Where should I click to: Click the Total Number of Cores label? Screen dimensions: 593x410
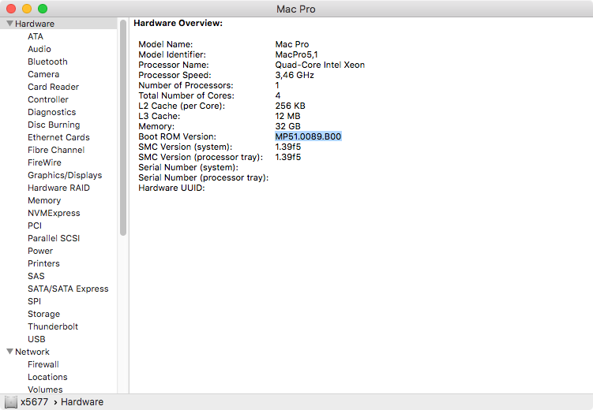(186, 95)
